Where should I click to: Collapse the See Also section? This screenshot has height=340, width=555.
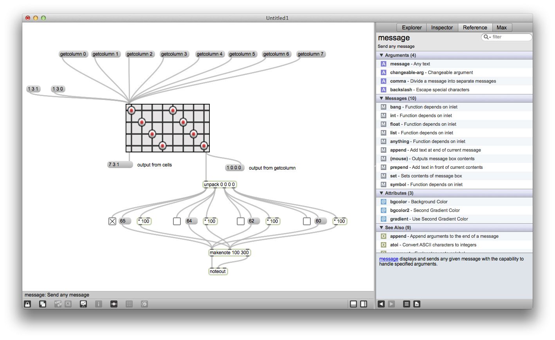click(381, 228)
